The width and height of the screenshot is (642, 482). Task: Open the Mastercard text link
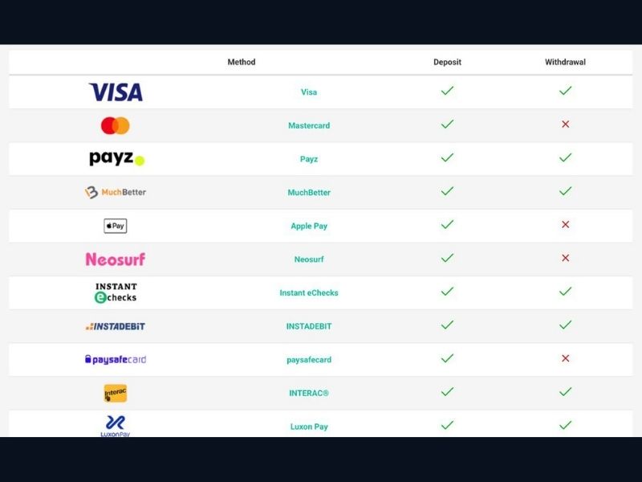(309, 126)
